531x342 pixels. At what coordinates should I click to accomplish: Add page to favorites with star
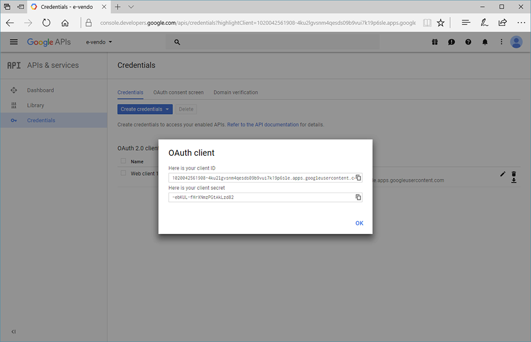pyautogui.click(x=441, y=22)
